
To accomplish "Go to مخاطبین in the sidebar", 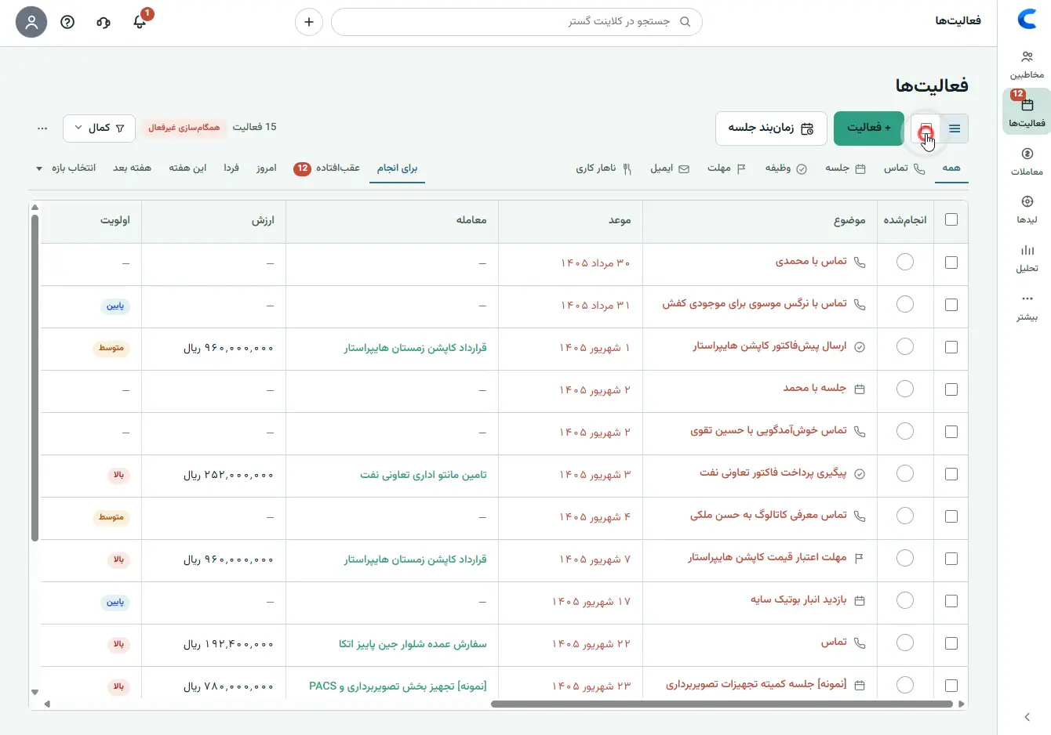I will (x=1027, y=65).
